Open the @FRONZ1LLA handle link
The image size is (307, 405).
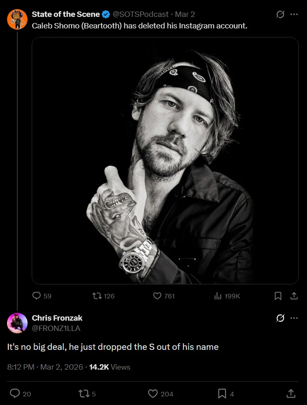pos(56,328)
